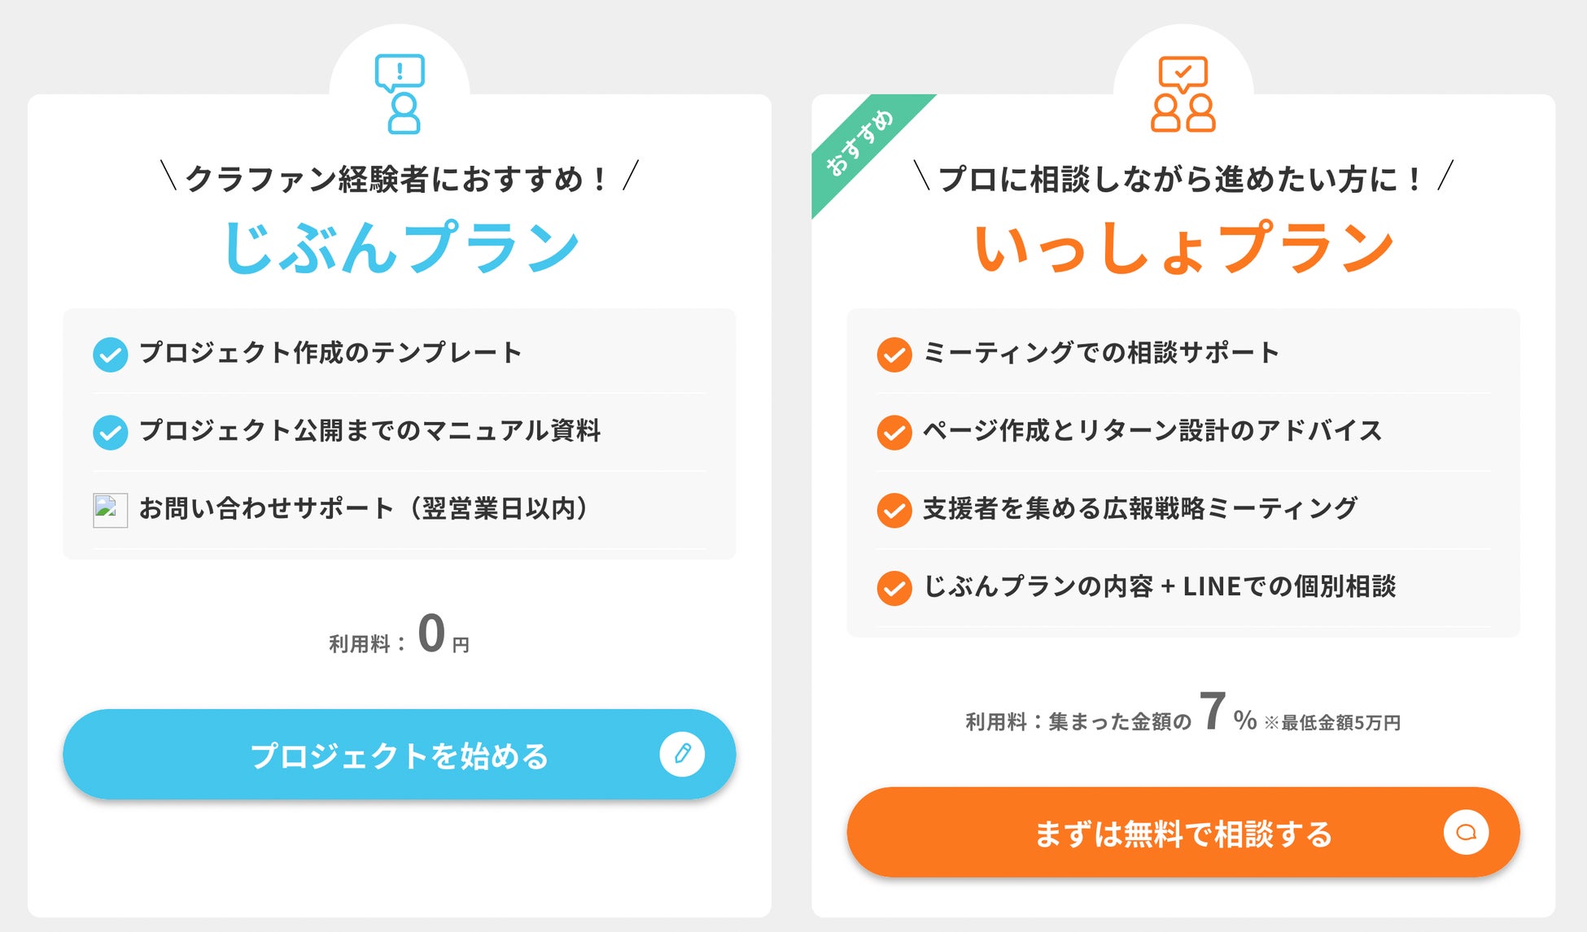Start a project with プロジェクトを始める button
This screenshot has height=932, width=1587.
(x=400, y=754)
